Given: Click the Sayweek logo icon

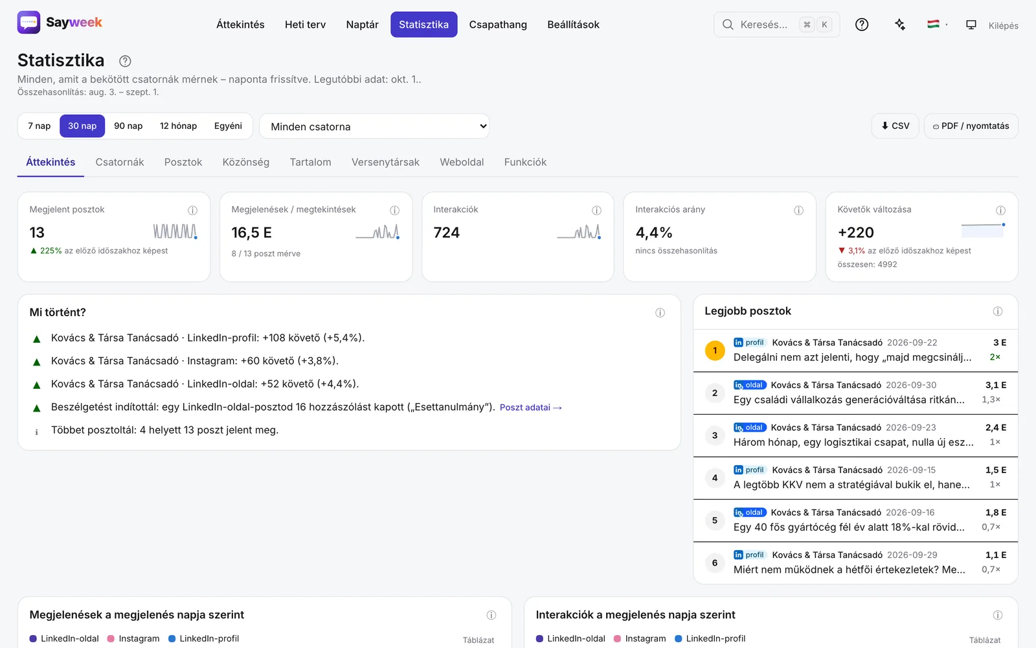Looking at the screenshot, I should [28, 23].
